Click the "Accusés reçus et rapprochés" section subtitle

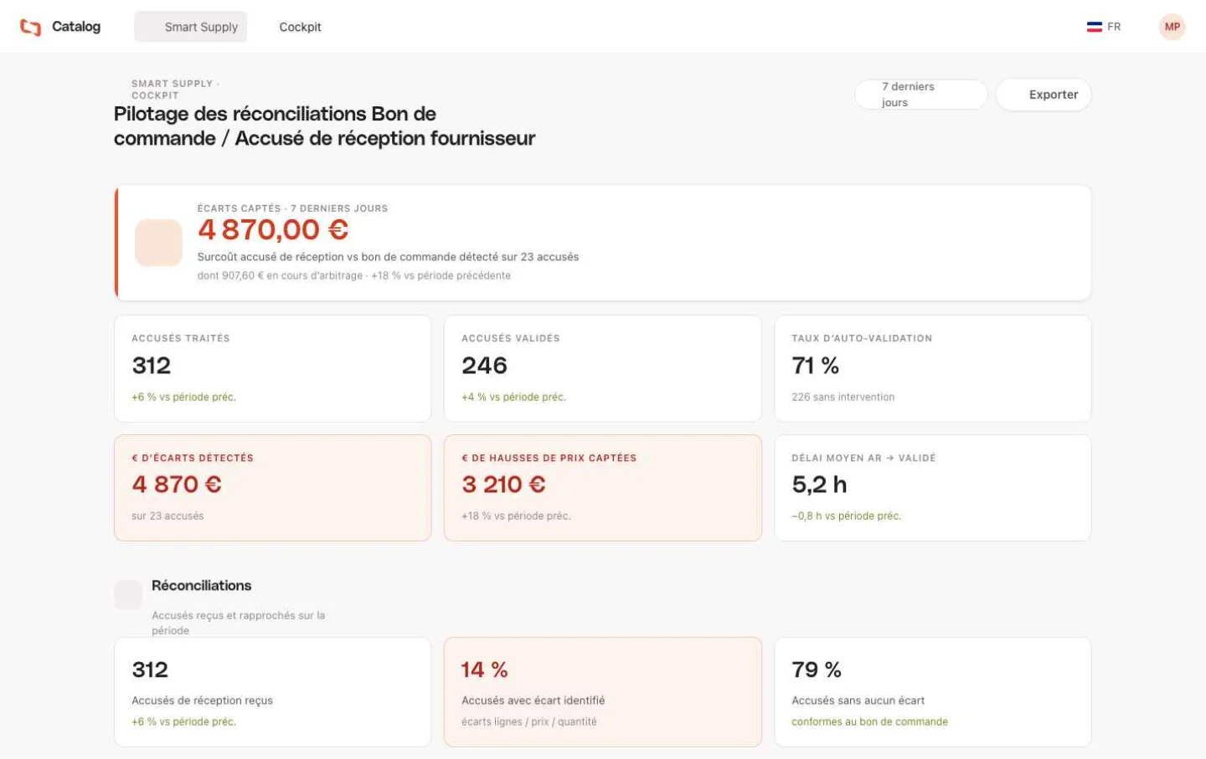[238, 623]
